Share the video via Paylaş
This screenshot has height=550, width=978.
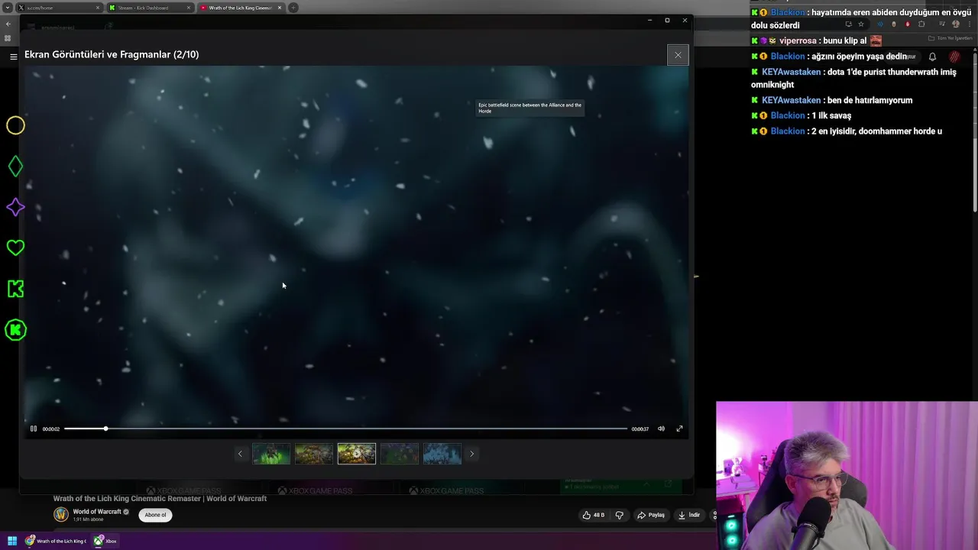pyautogui.click(x=651, y=515)
